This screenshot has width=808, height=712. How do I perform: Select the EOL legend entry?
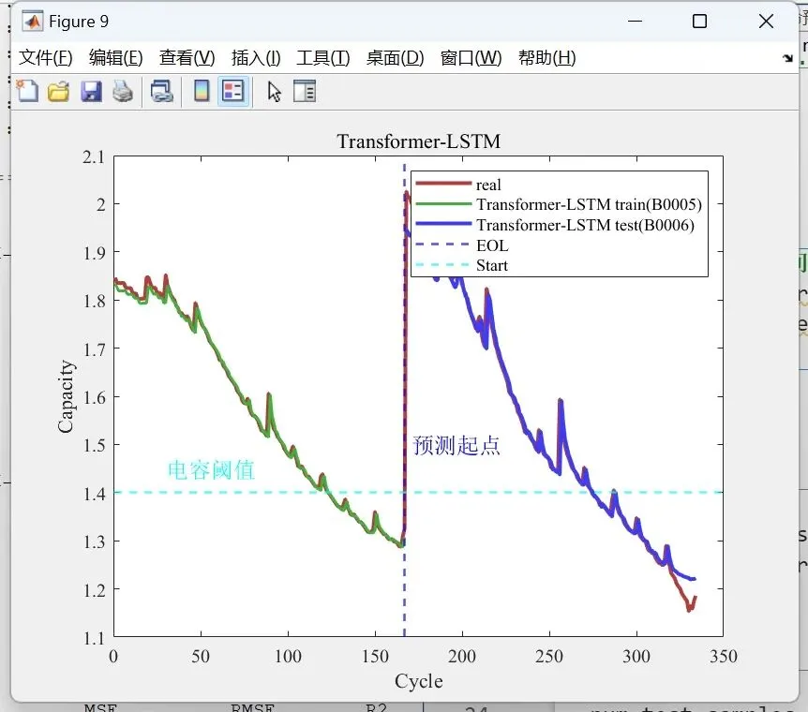click(x=492, y=245)
